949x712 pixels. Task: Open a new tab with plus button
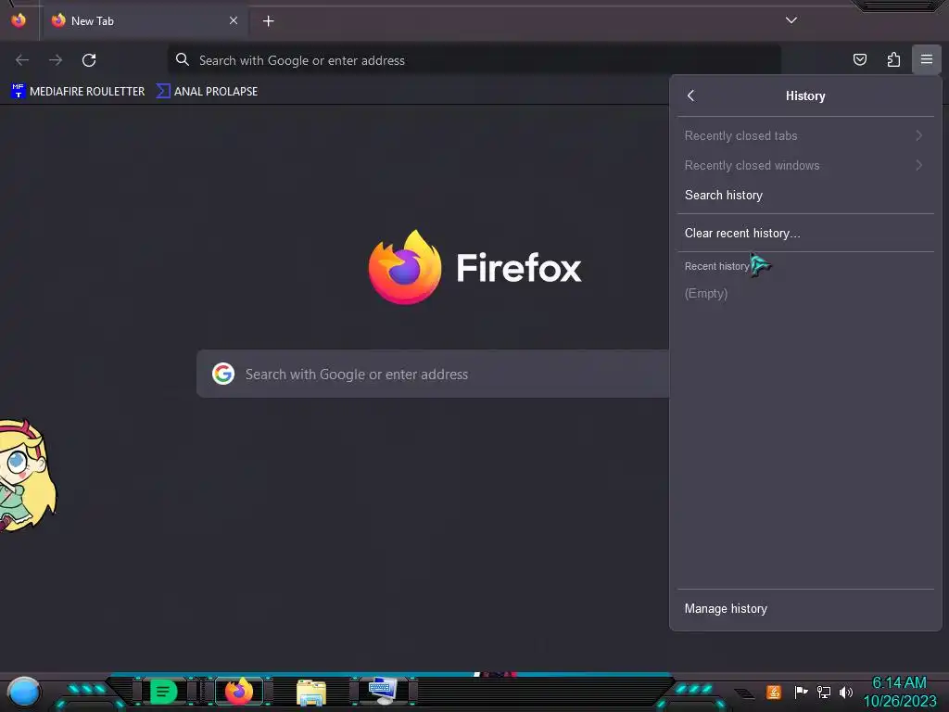click(x=268, y=21)
